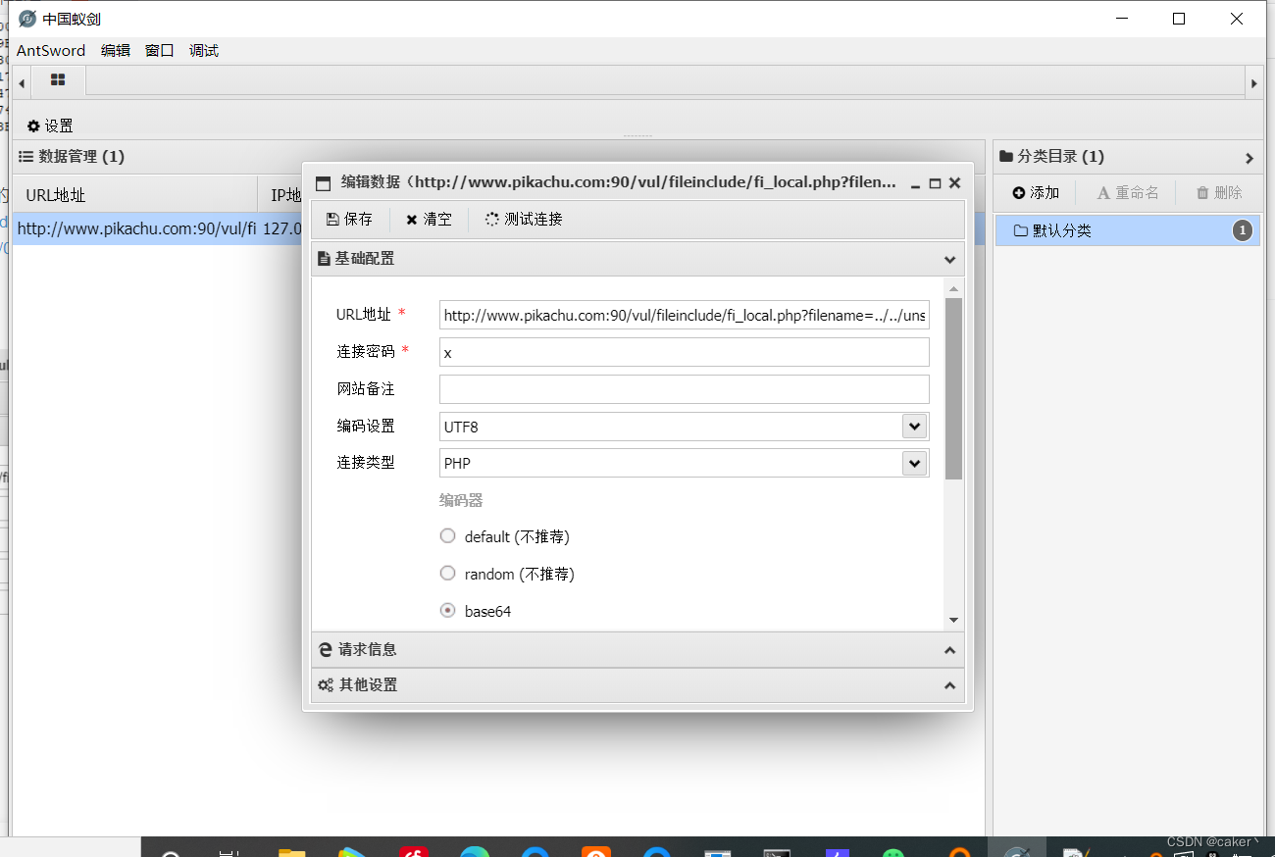Select the 默认分类 folder item
This screenshot has width=1275, height=857.
(1128, 230)
